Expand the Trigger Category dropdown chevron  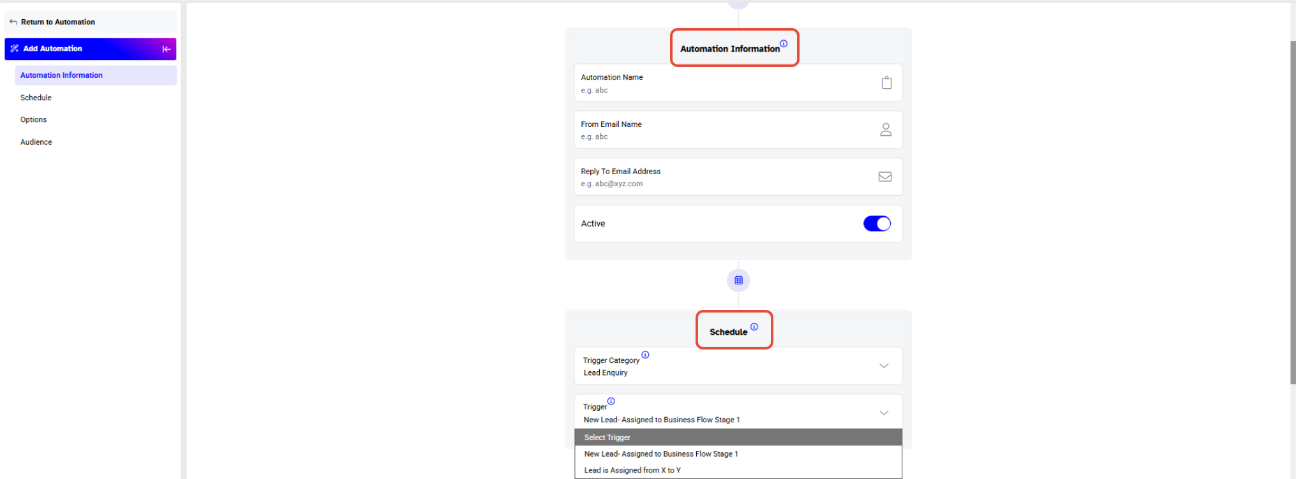coord(884,366)
